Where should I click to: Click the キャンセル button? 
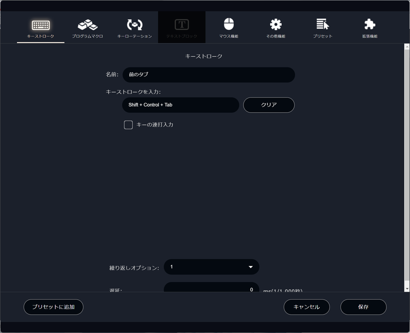pyautogui.click(x=306, y=307)
